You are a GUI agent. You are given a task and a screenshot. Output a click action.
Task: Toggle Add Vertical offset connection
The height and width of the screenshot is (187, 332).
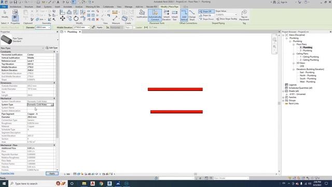tap(184, 15)
